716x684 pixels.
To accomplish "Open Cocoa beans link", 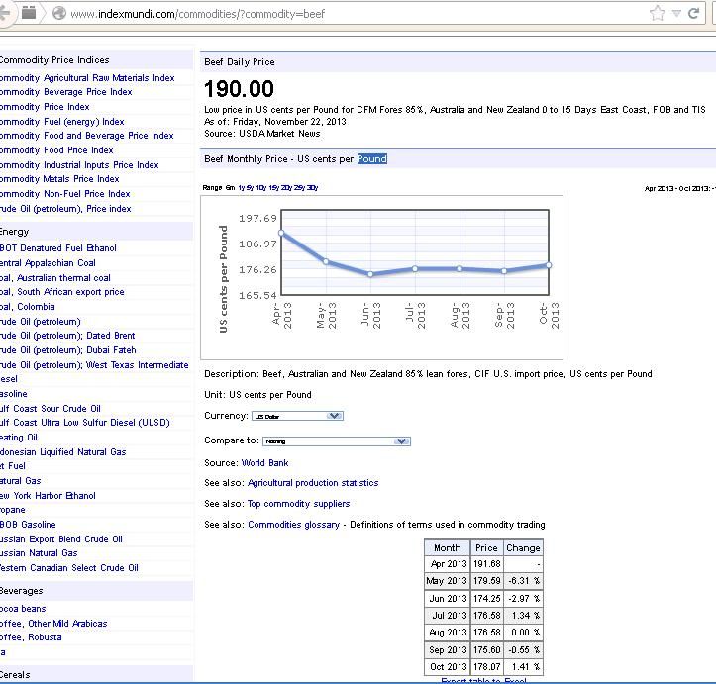I will (23, 608).
